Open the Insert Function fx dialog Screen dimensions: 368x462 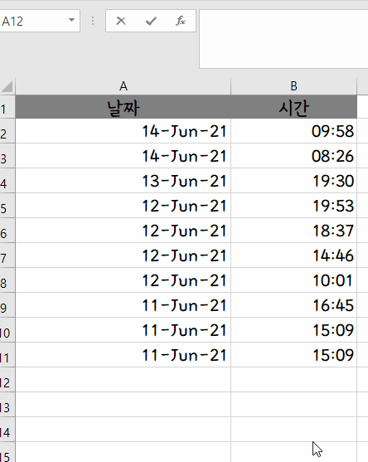(181, 21)
